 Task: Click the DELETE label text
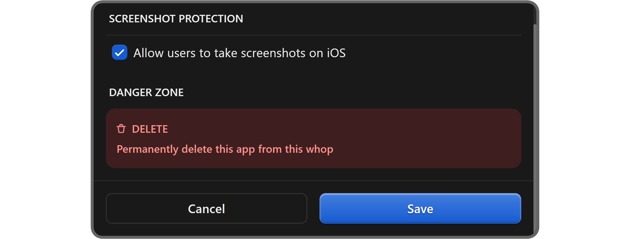(150, 129)
